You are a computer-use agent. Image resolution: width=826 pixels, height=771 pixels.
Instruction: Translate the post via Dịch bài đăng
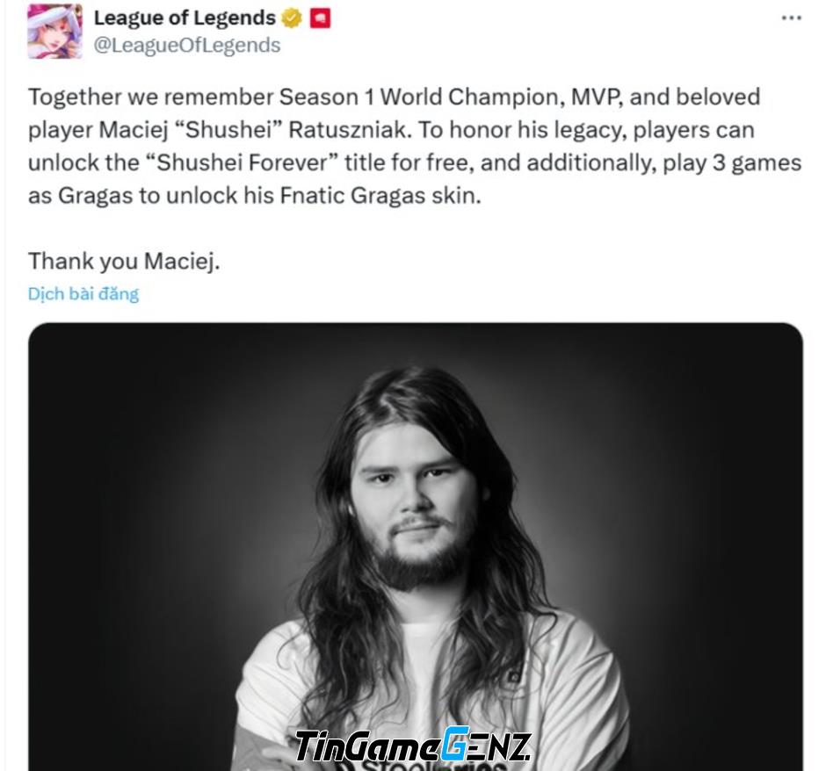pos(83,293)
